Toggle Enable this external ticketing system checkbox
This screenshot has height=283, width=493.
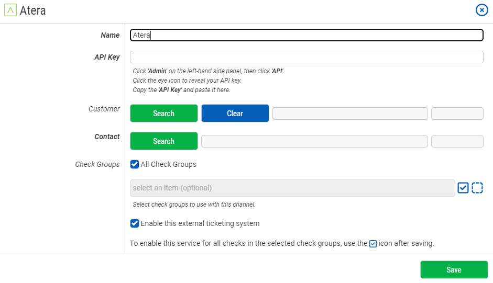click(x=135, y=223)
